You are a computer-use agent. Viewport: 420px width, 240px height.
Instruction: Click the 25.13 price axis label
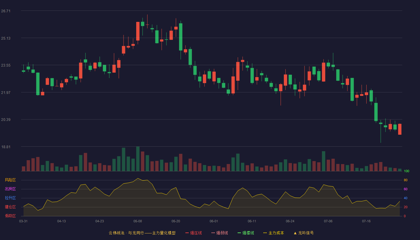6,38
